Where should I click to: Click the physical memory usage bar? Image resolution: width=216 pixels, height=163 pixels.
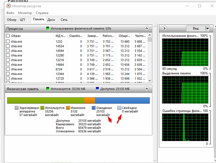point(78,100)
